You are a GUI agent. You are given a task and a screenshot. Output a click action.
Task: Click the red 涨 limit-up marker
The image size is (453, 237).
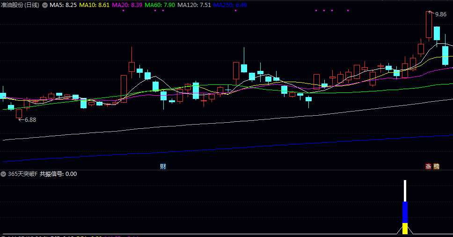click(x=428, y=167)
